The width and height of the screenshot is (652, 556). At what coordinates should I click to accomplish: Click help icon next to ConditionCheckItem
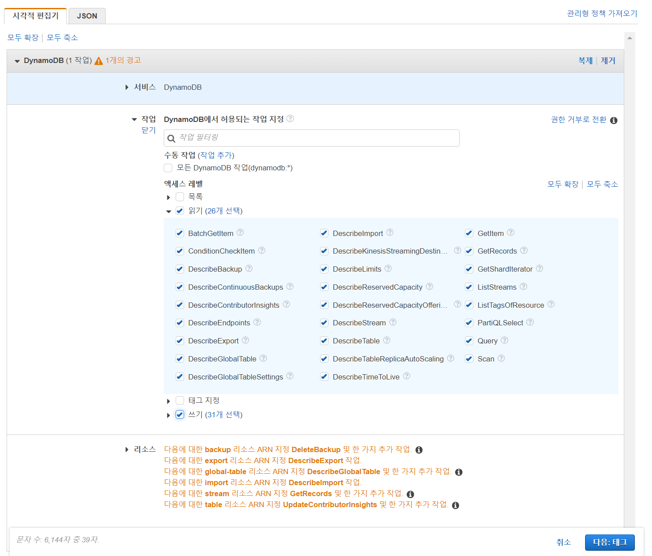tap(262, 250)
